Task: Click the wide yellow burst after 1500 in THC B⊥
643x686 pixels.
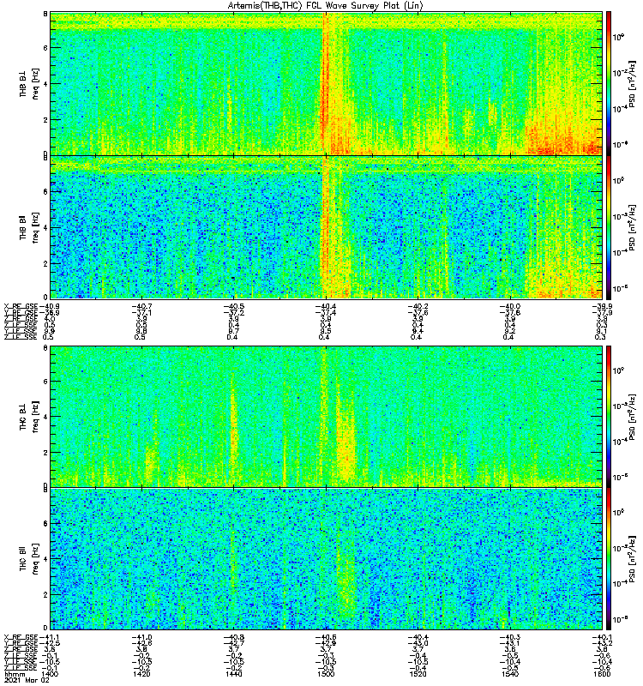Action: (346, 442)
